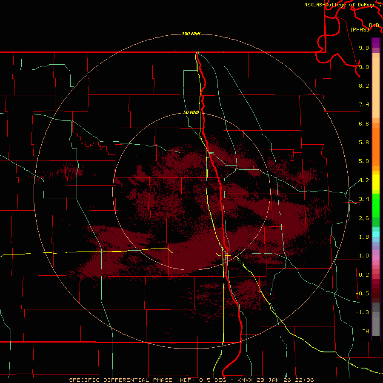Pick the yellow segment of the color bar
Viewport: 383px width, 383px height.
[x=376, y=182]
